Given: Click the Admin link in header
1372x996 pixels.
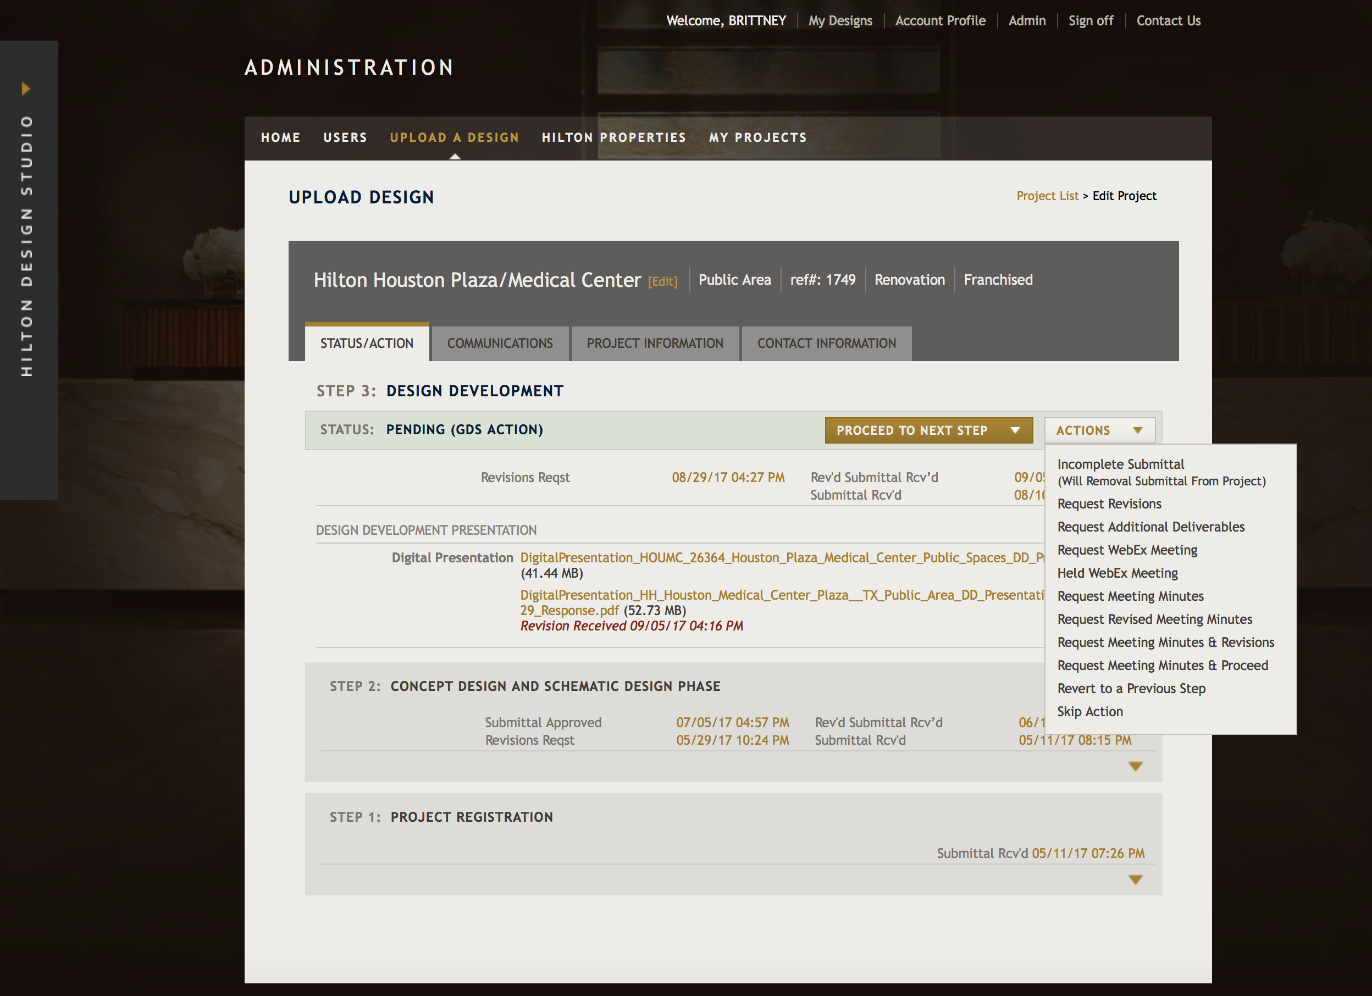Looking at the screenshot, I should pyautogui.click(x=1027, y=20).
